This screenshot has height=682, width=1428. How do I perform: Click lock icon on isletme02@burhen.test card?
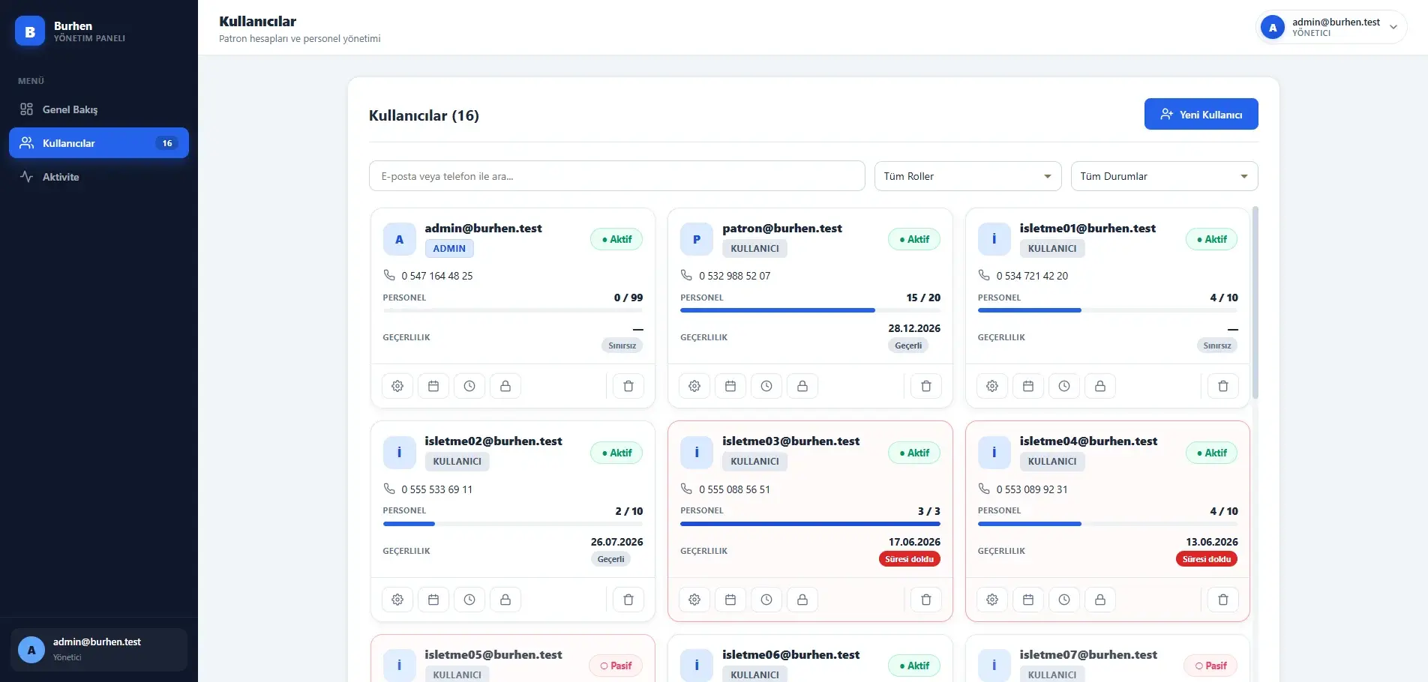pyautogui.click(x=505, y=600)
